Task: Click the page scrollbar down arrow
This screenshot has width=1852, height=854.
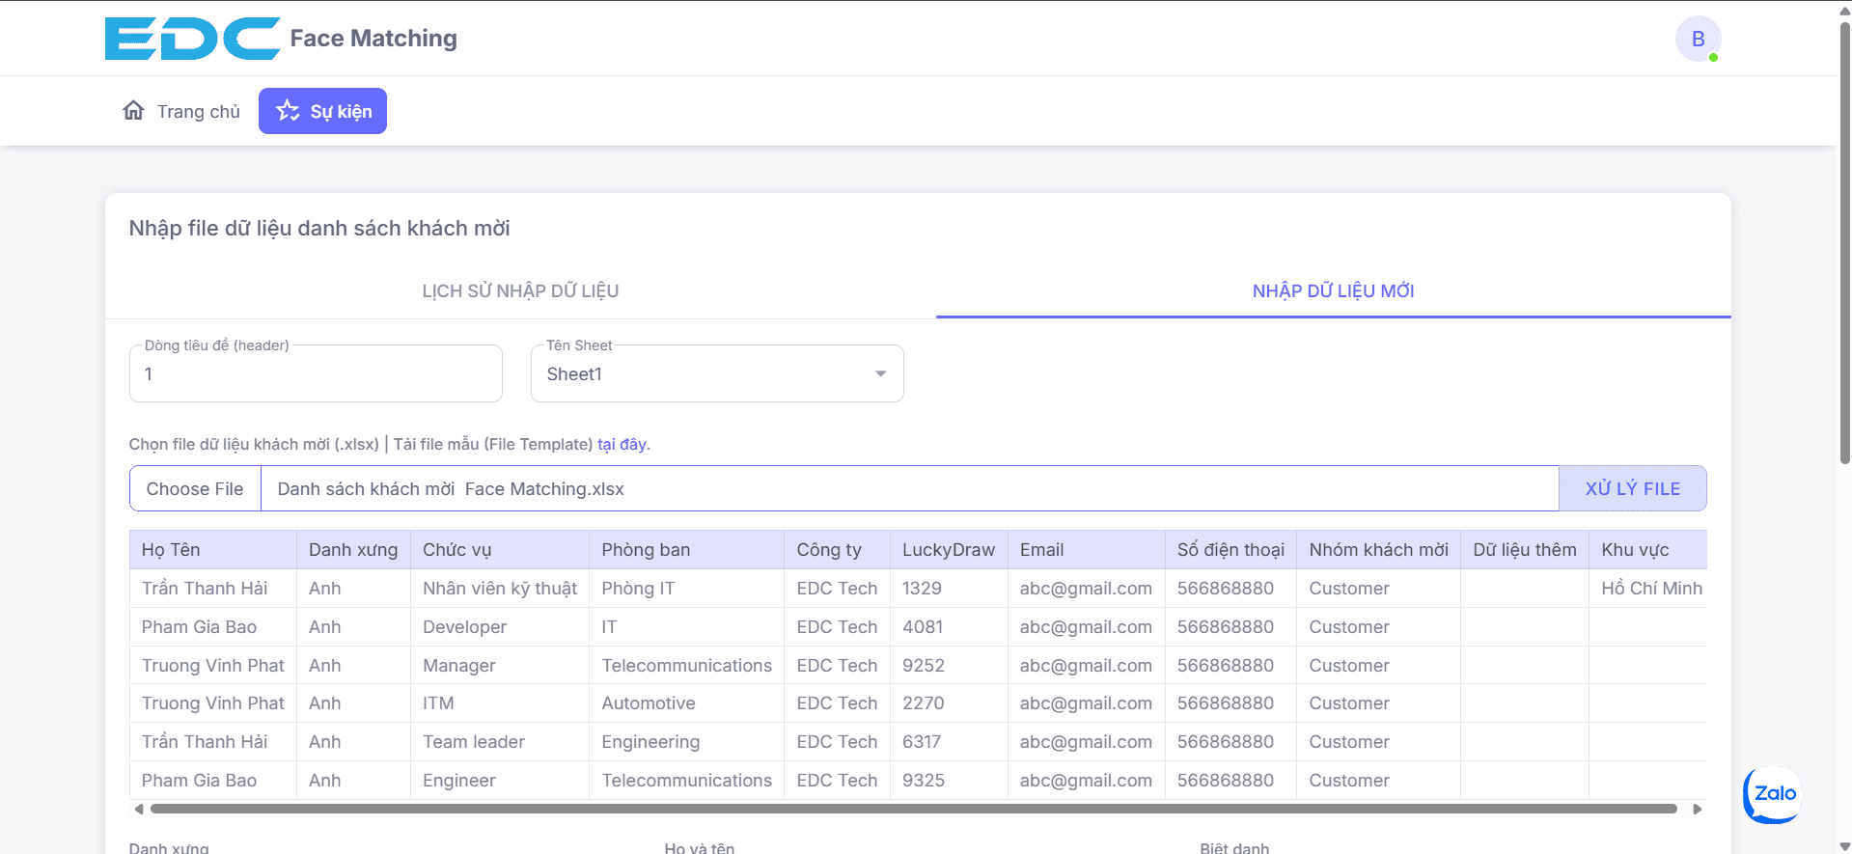Action: tap(1844, 846)
